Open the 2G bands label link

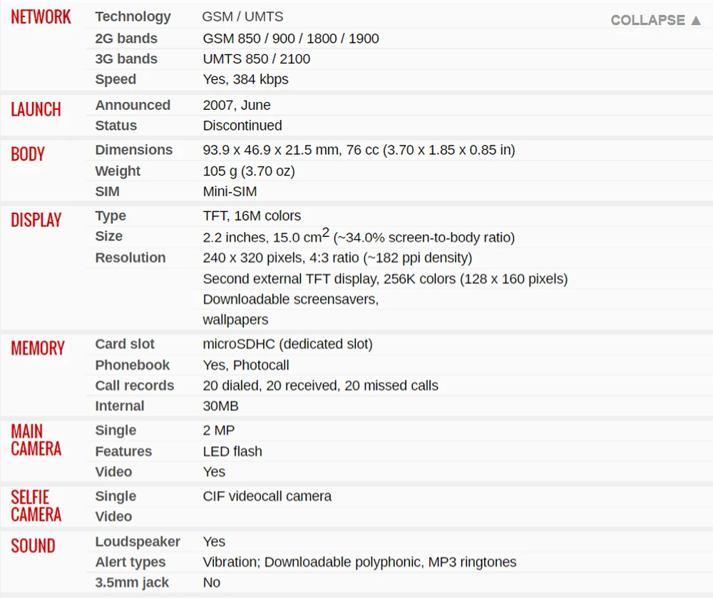click(x=126, y=39)
